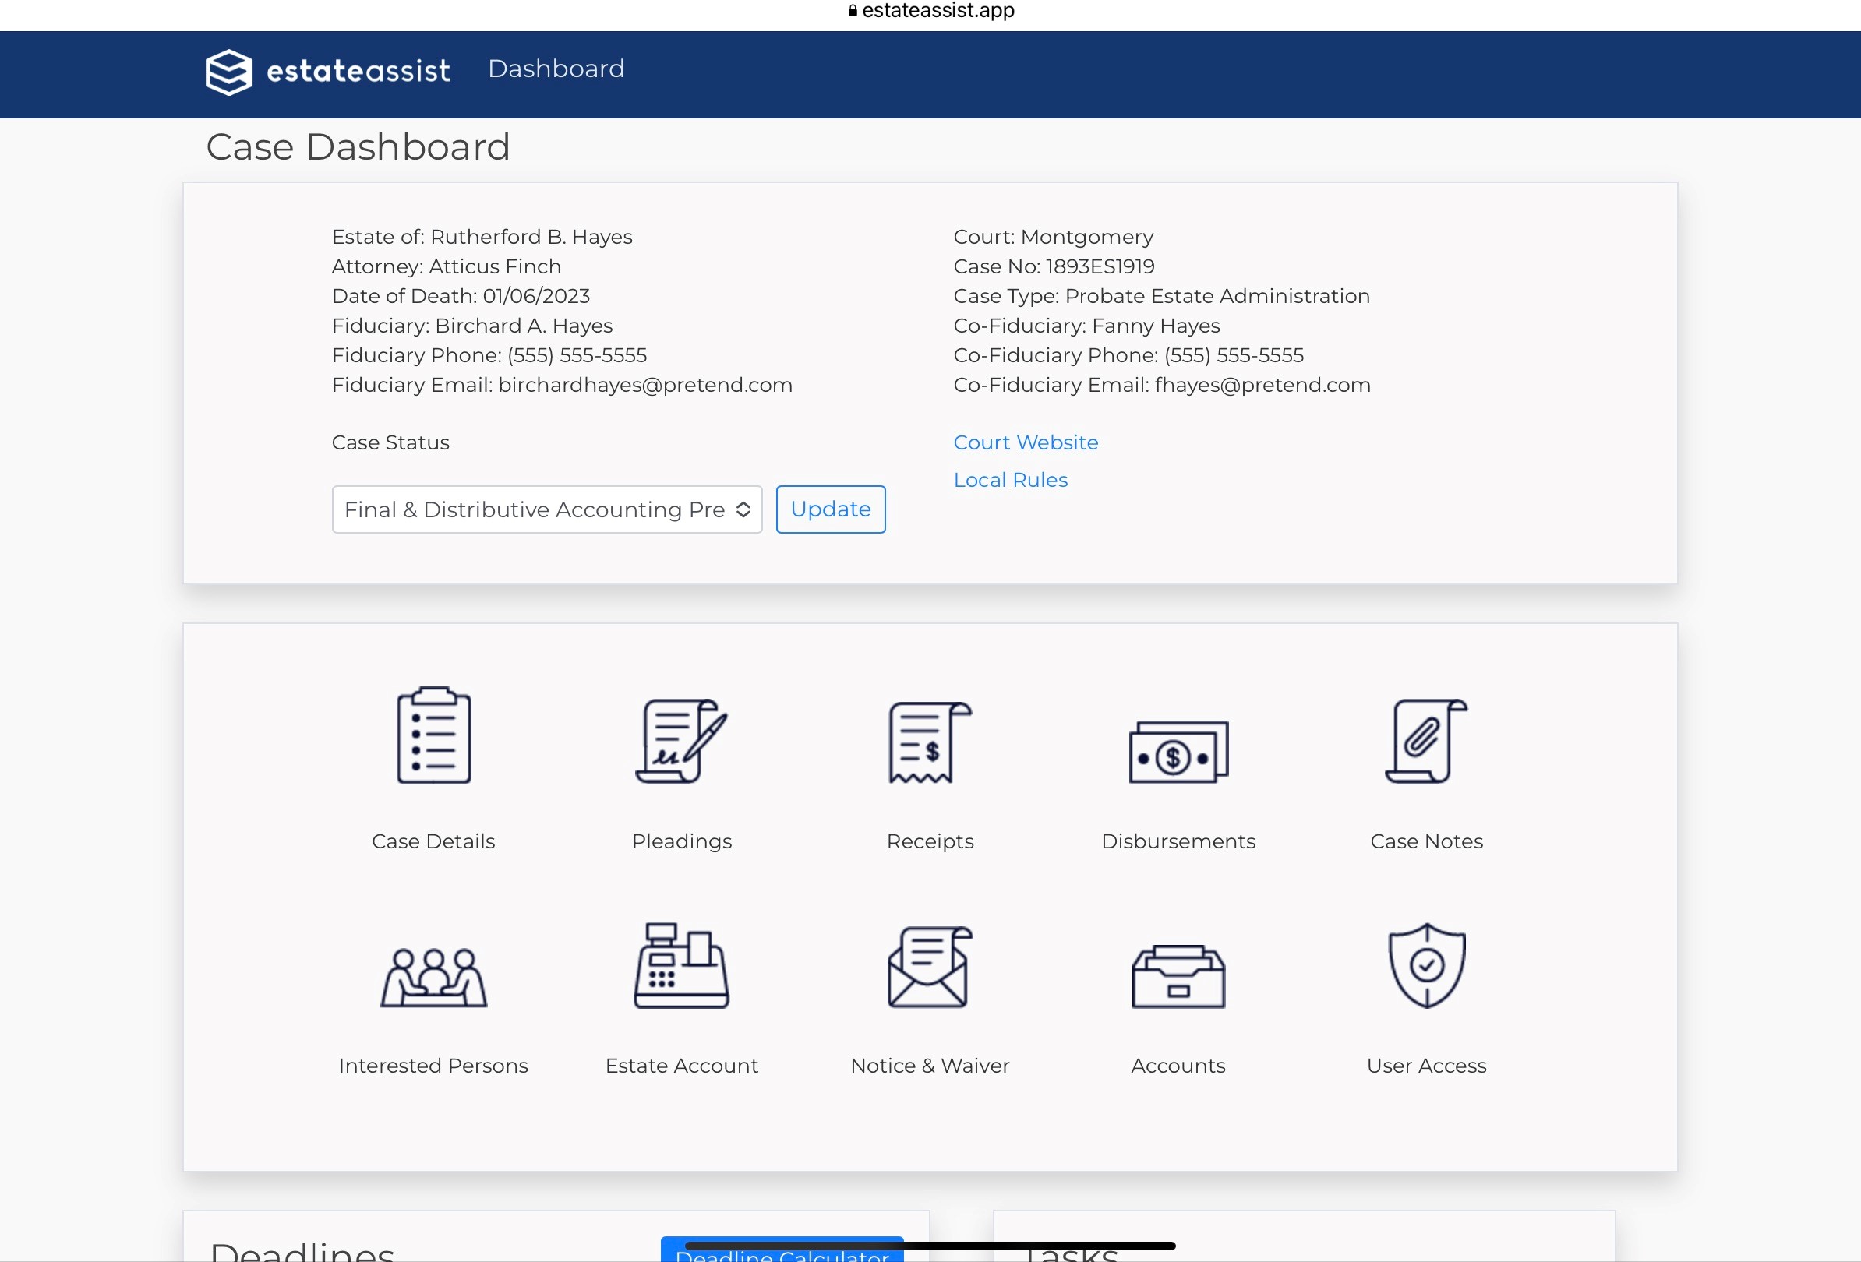
Task: Click the Estate of: Rutherford B. Hayes text
Action: (482, 237)
